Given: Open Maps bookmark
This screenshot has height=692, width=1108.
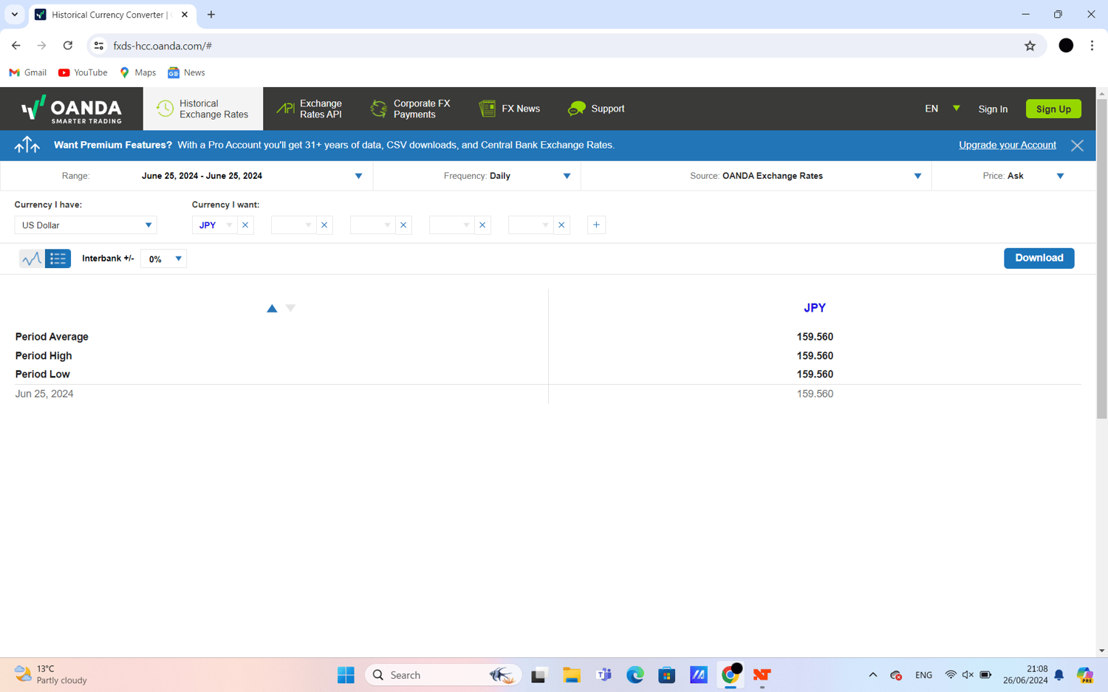Looking at the screenshot, I should pyautogui.click(x=137, y=72).
